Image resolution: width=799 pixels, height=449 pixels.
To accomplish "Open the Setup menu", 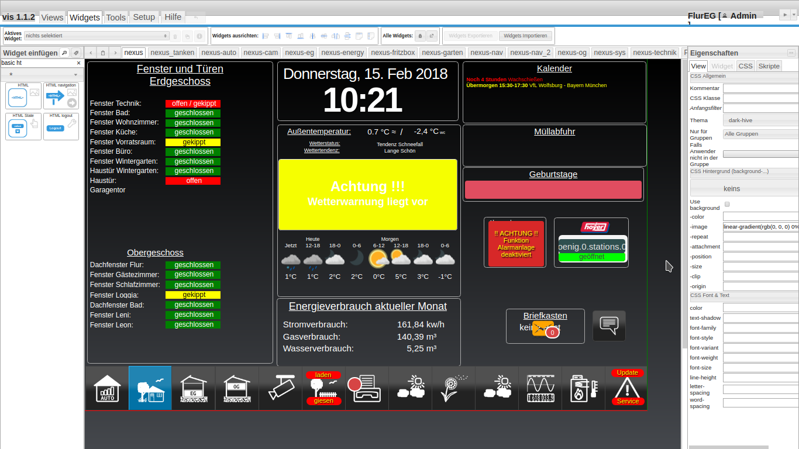I will coord(144,17).
